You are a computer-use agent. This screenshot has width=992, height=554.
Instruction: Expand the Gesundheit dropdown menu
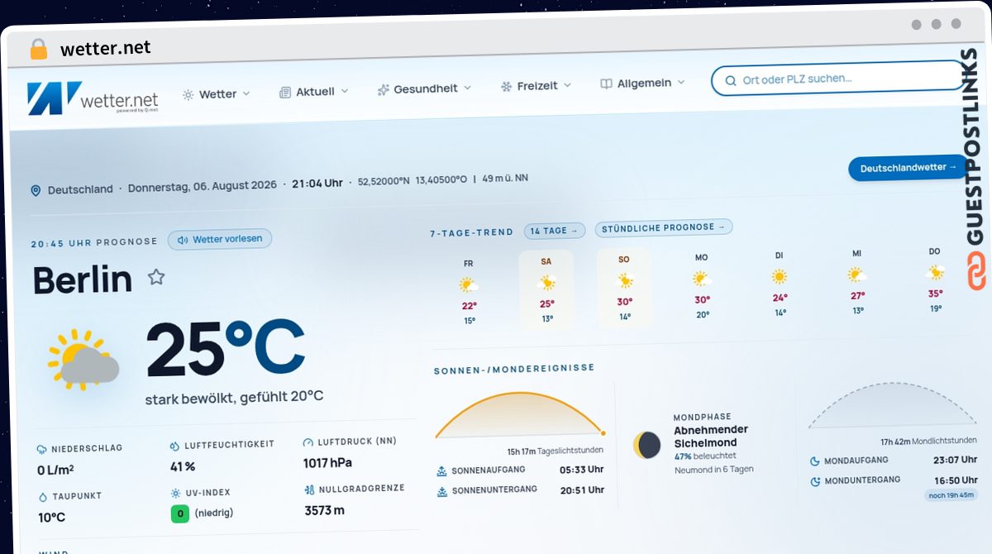[424, 88]
